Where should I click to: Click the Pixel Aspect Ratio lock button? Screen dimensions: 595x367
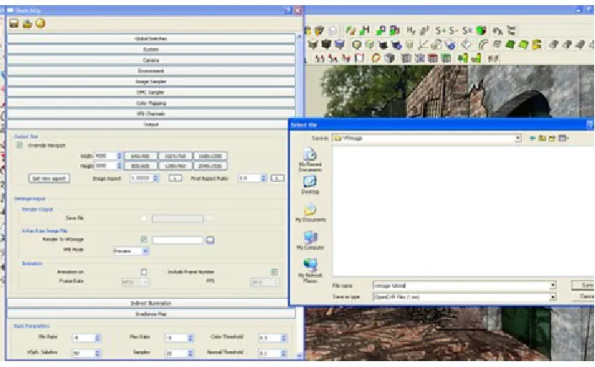click(x=277, y=178)
